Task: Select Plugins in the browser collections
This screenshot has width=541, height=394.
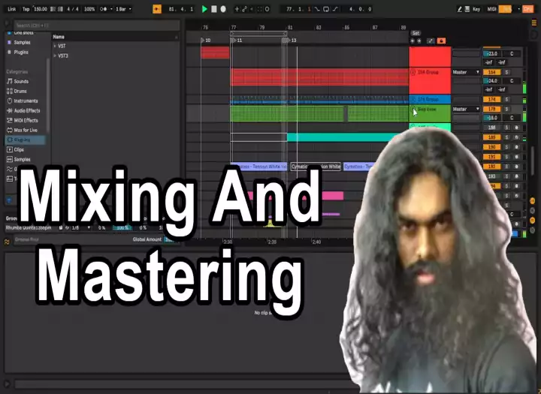Action: click(21, 53)
